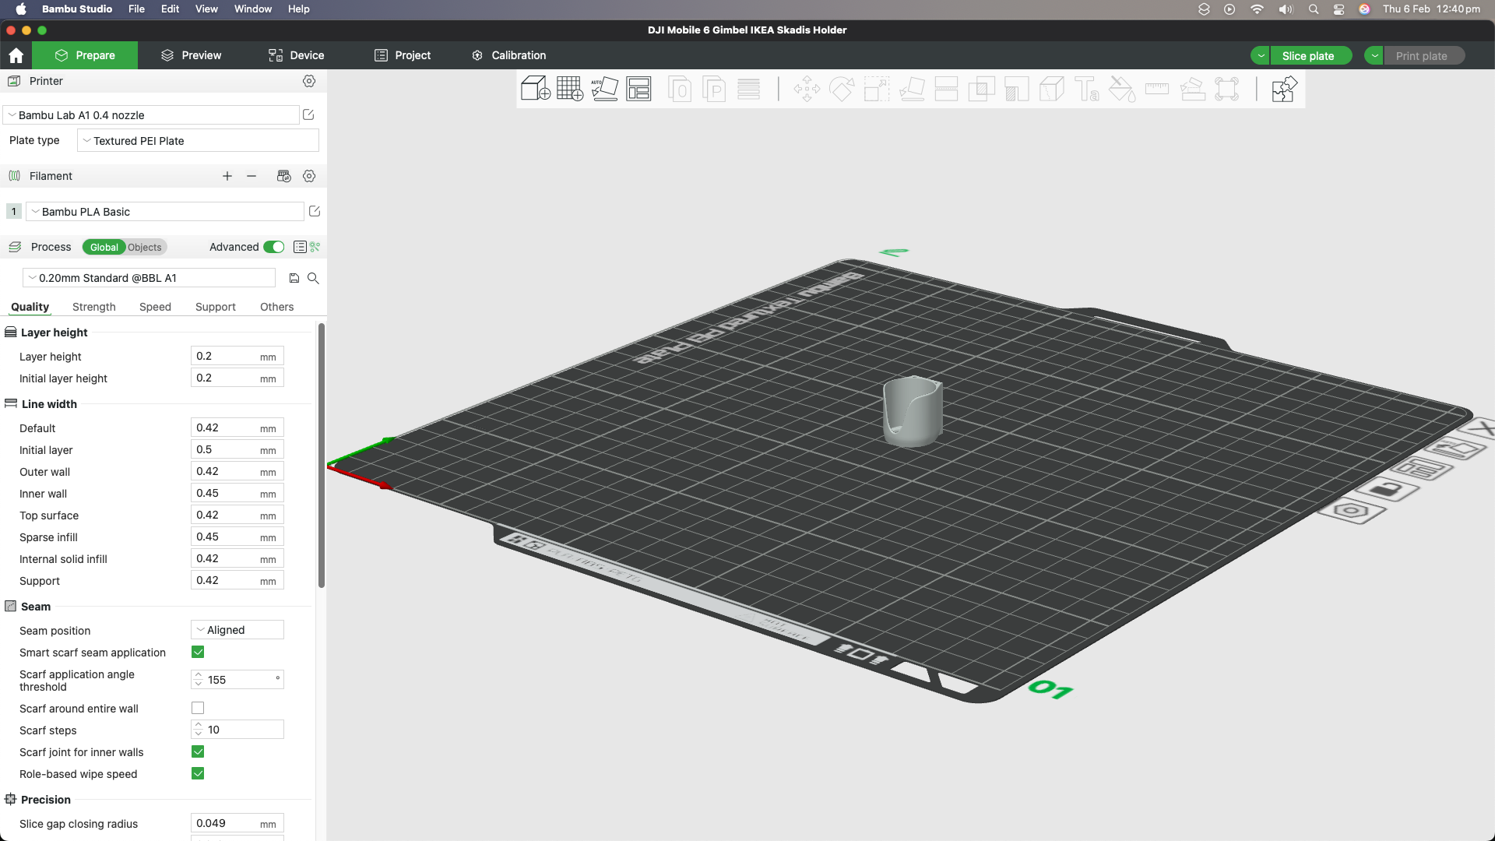This screenshot has width=1495, height=841.
Task: Switch process scope to Objects
Action: 145,247
